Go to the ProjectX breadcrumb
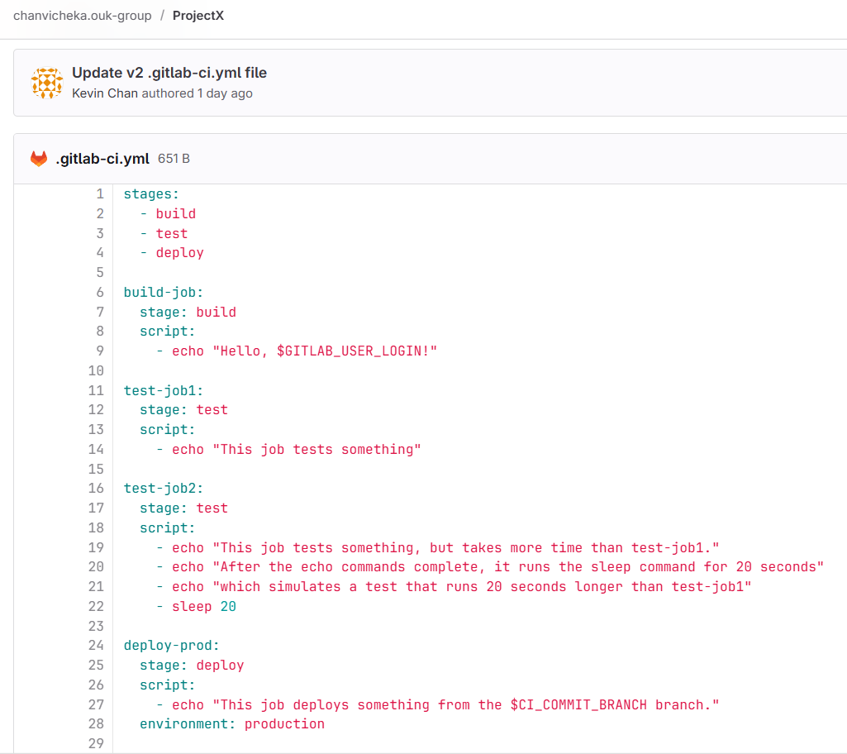Viewport: 847px width, 754px height. pos(198,16)
